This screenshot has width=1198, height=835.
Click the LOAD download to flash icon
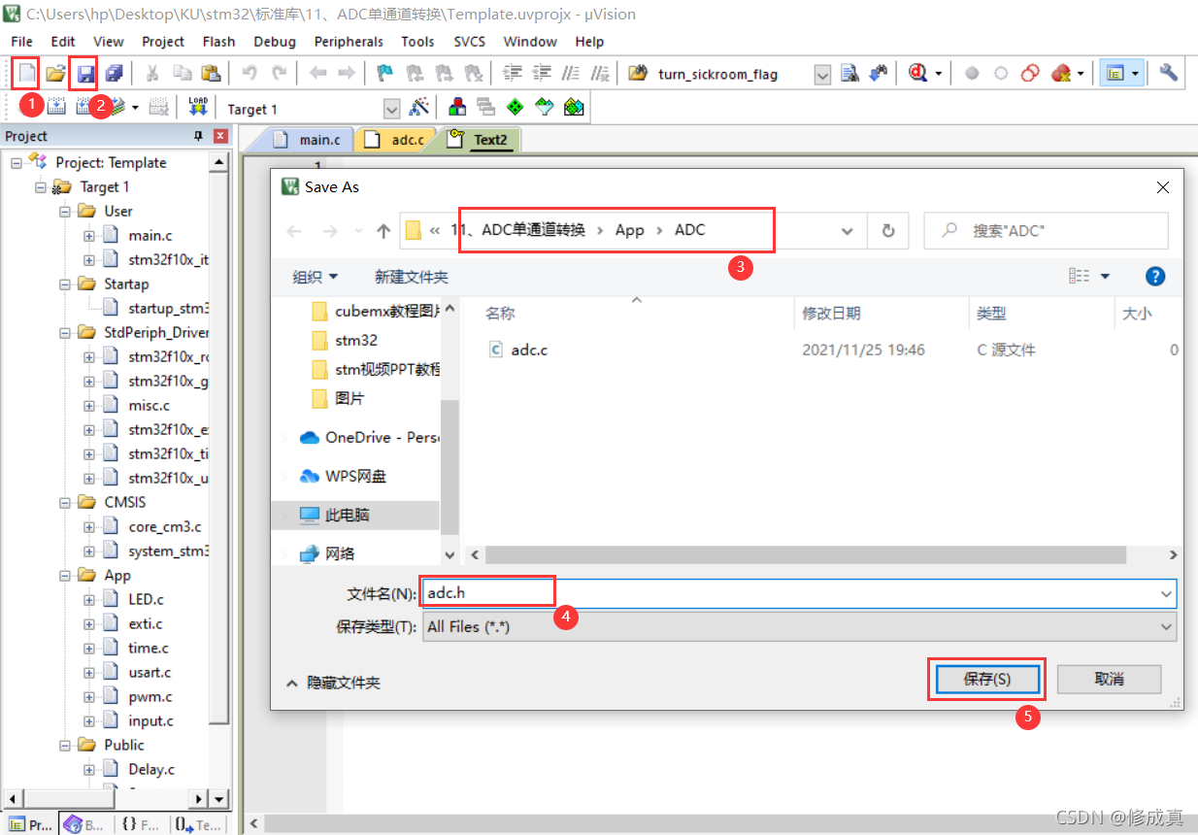coord(198,107)
